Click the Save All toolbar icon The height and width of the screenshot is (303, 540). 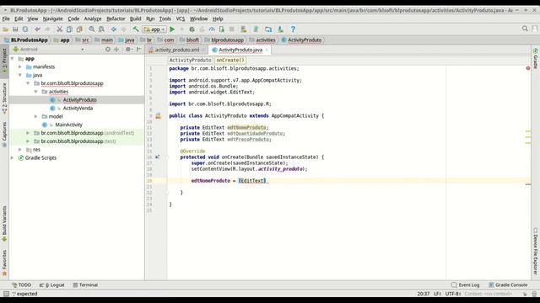15,29
